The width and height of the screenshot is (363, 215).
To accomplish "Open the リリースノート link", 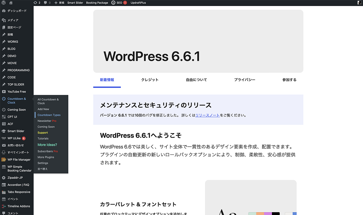I will coord(208,115).
